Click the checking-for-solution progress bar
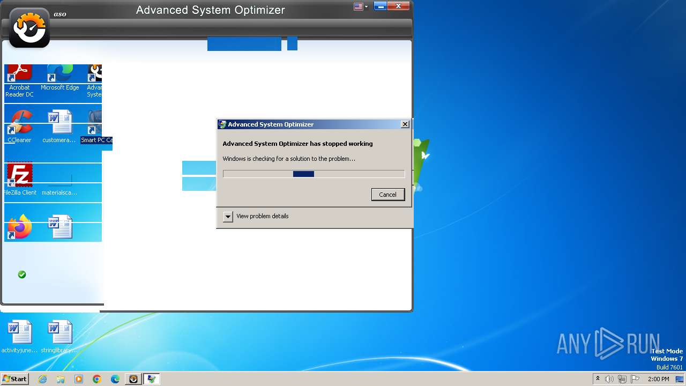Viewport: 686px width, 386px height. click(314, 174)
